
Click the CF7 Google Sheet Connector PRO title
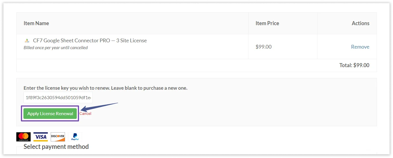pos(90,41)
